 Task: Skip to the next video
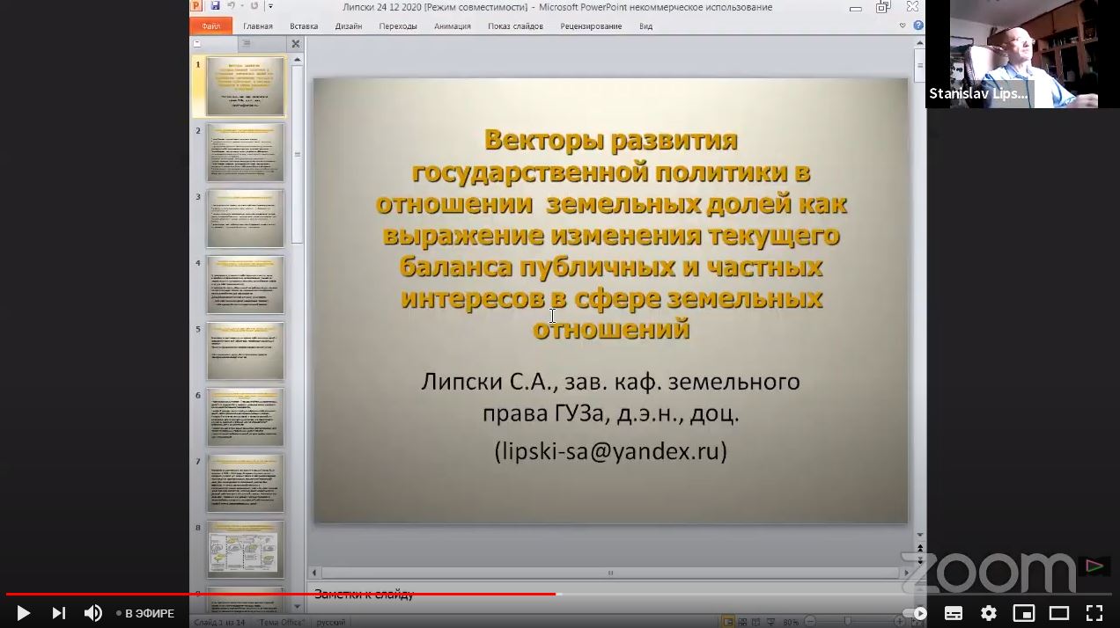58,613
